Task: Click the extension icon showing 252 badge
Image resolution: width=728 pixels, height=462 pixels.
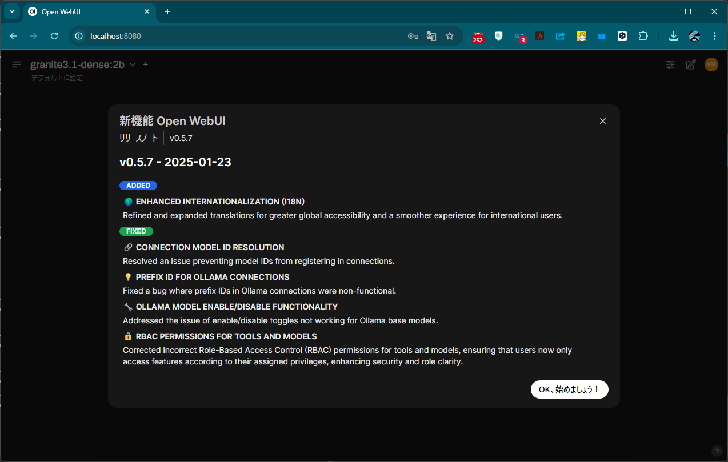Action: click(x=478, y=35)
